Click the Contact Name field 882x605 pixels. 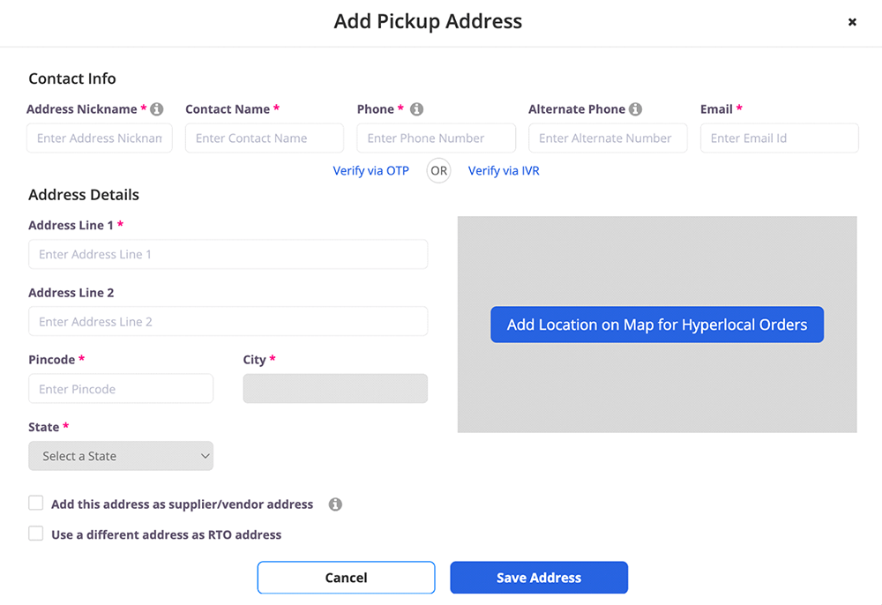point(265,138)
